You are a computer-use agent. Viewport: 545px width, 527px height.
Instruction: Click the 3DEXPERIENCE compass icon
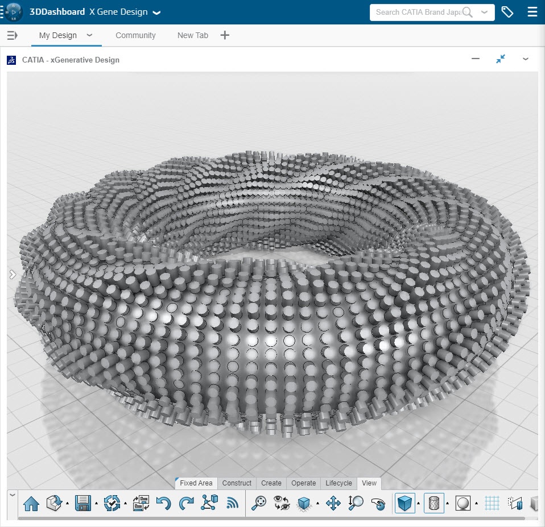point(13,12)
